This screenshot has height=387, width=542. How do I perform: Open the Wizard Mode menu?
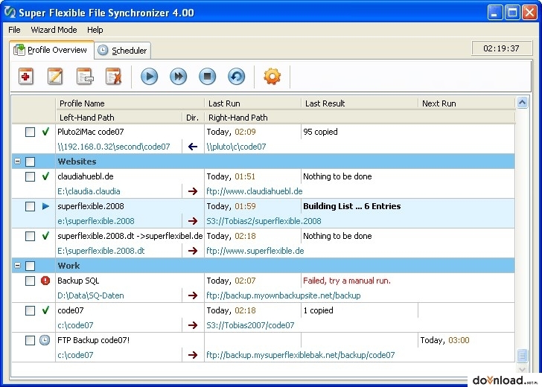54,30
